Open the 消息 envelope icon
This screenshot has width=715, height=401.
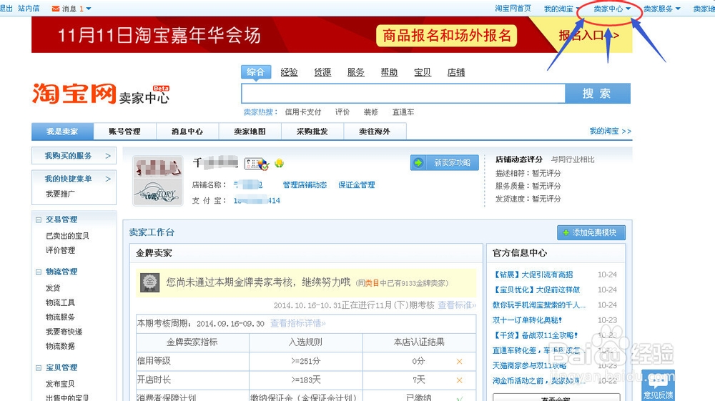[x=56, y=9]
